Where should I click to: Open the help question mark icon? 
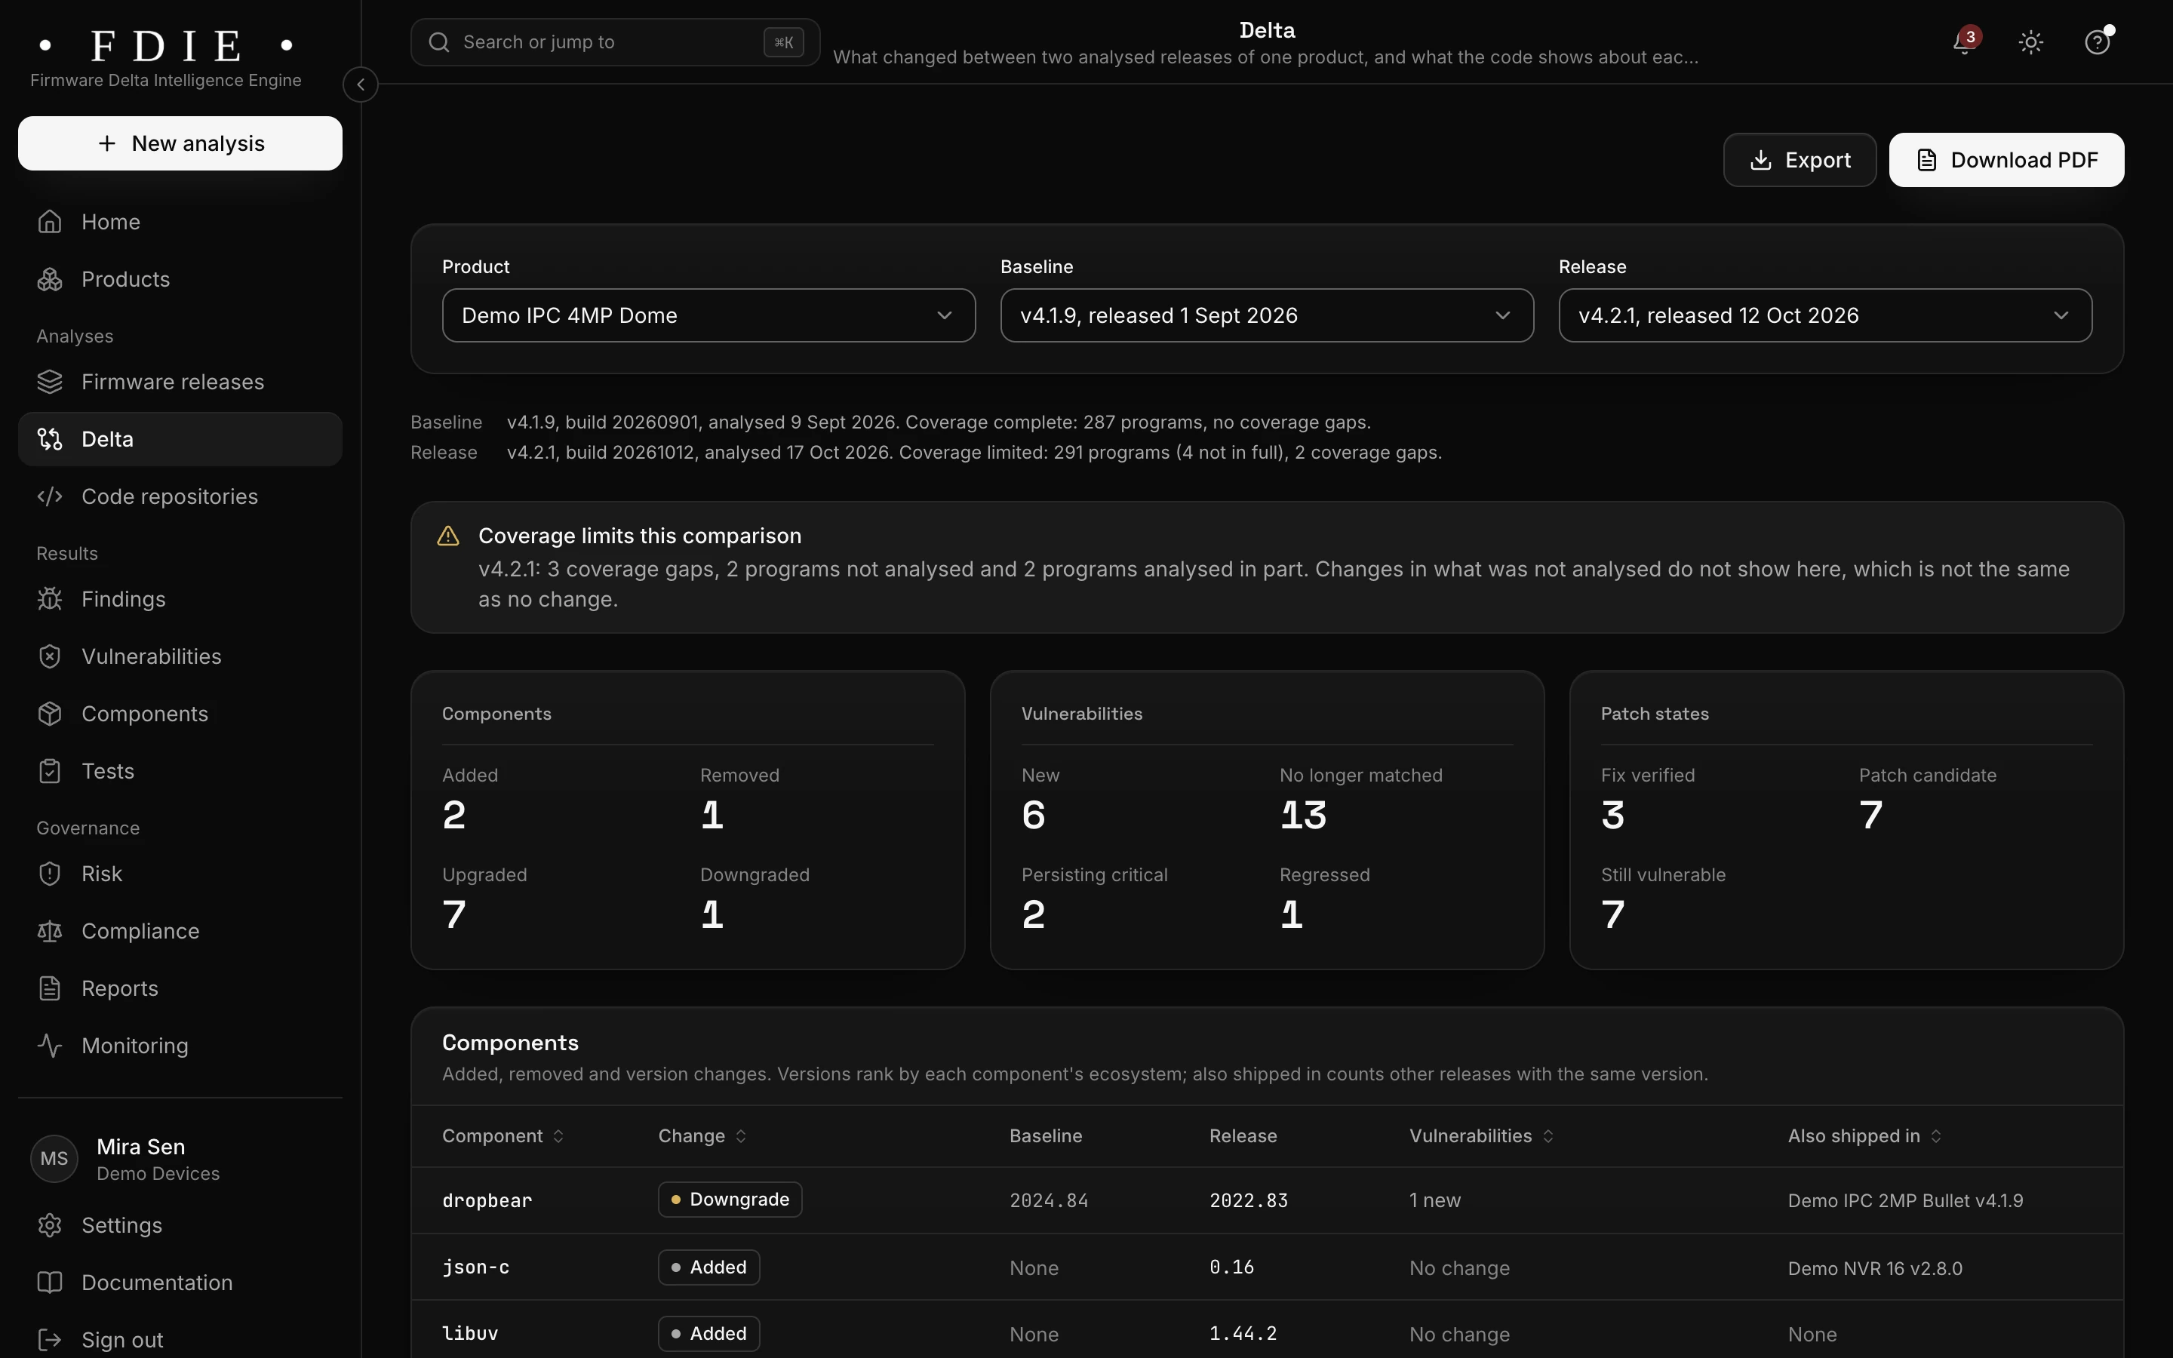(2098, 42)
